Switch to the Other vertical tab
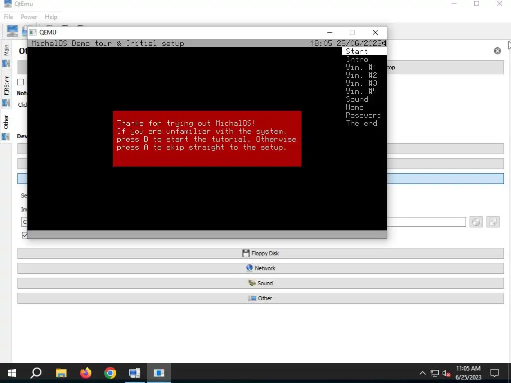511x383 pixels. click(x=6, y=126)
